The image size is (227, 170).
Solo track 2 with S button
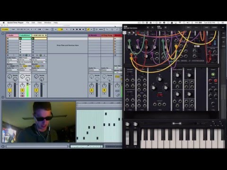point(22,93)
